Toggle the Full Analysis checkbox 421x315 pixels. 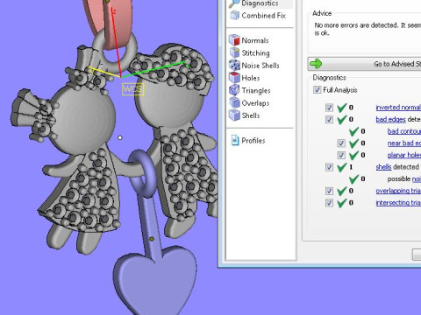(317, 90)
